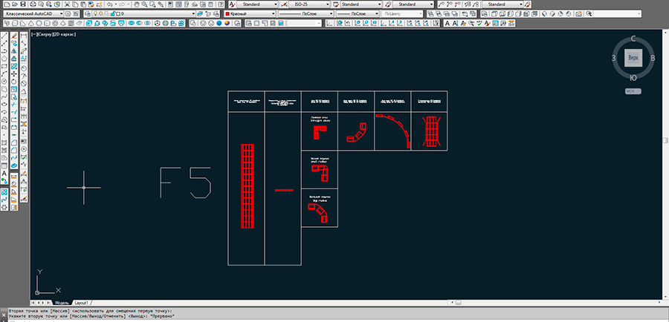
Task: Click the tall red grid block in table
Action: (248, 185)
